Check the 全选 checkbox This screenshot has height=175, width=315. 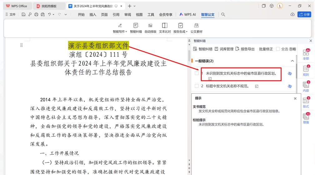click(x=278, y=49)
